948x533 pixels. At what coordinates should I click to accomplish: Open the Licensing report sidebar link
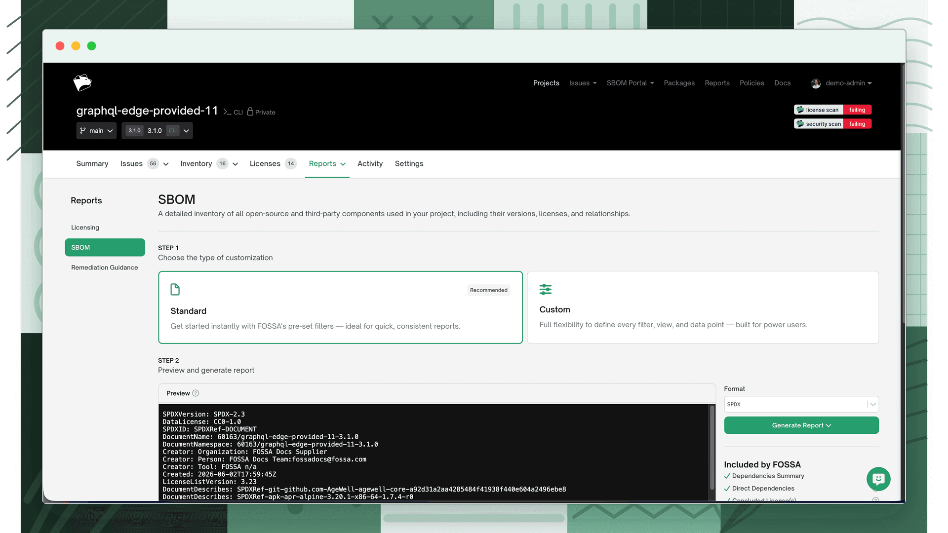click(x=85, y=228)
